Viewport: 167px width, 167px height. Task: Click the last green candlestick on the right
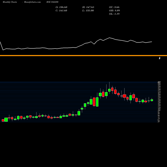coord(152,100)
